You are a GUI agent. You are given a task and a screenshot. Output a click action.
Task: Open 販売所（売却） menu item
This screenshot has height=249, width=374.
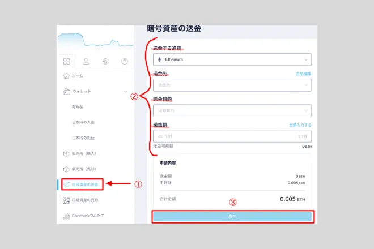click(84, 169)
